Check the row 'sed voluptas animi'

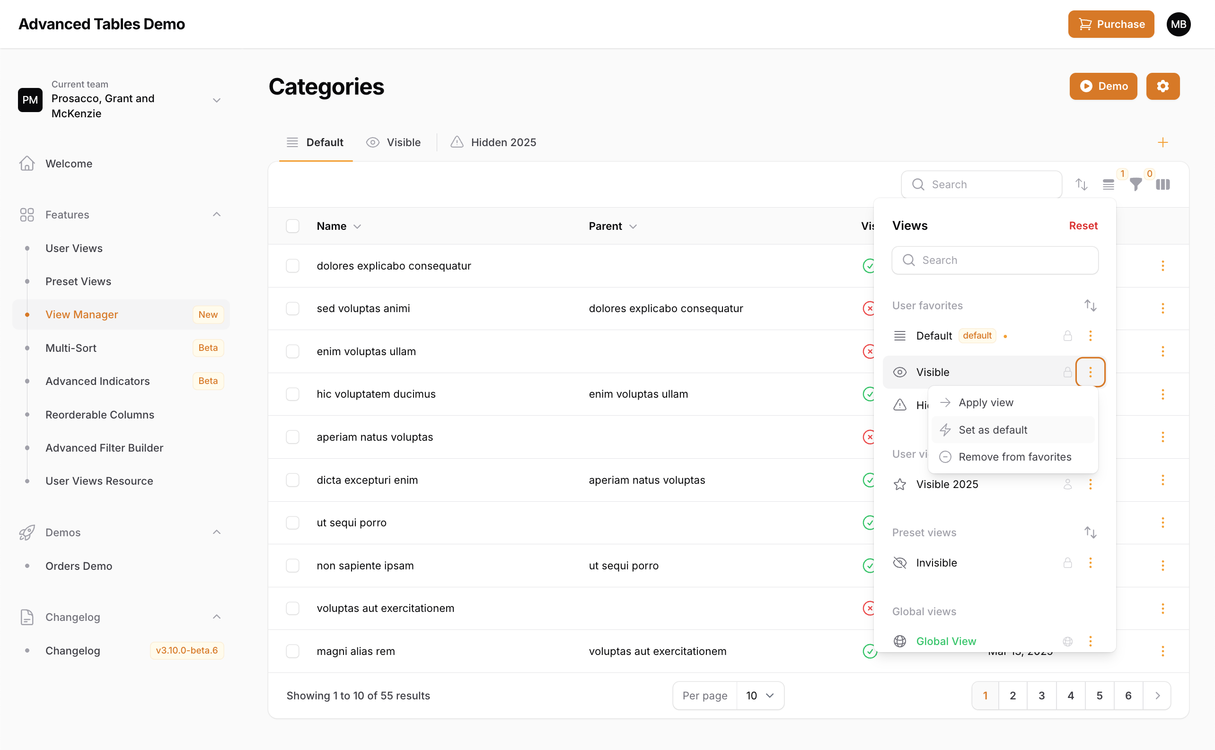tap(293, 308)
